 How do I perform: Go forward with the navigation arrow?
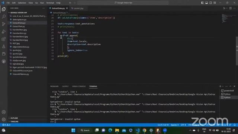point(75,3)
